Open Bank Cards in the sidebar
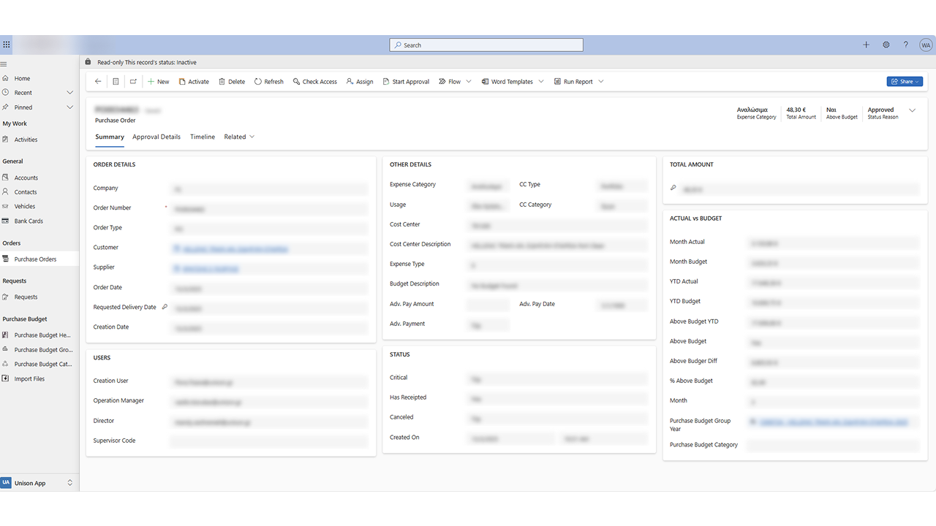 (x=29, y=221)
